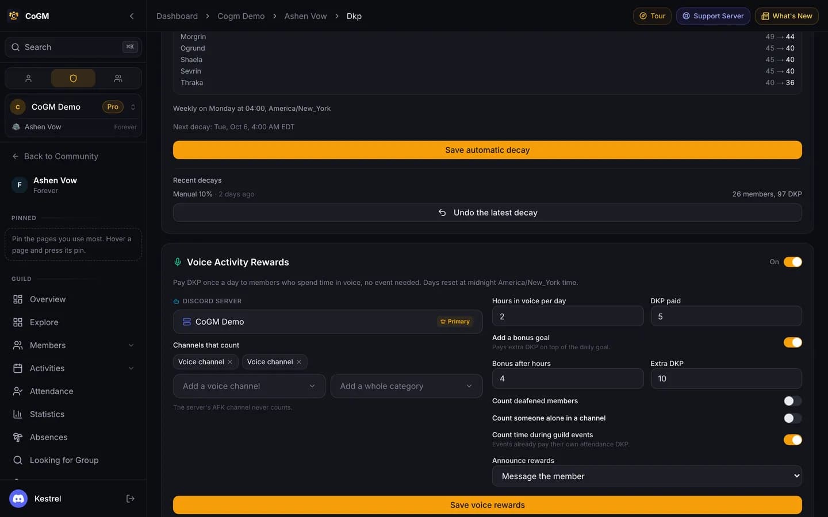Screen dimensions: 828x517
Task: Go back via Back to Community
Action: [55, 156]
